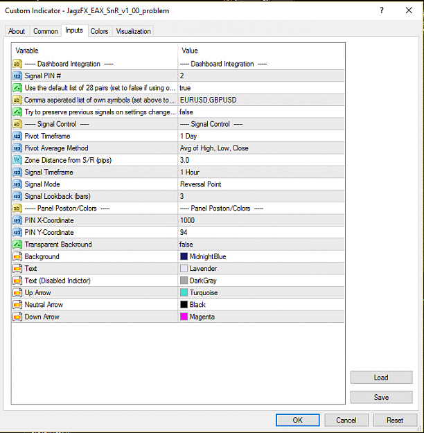Toggle the default 28 pairs true value

click(261, 88)
